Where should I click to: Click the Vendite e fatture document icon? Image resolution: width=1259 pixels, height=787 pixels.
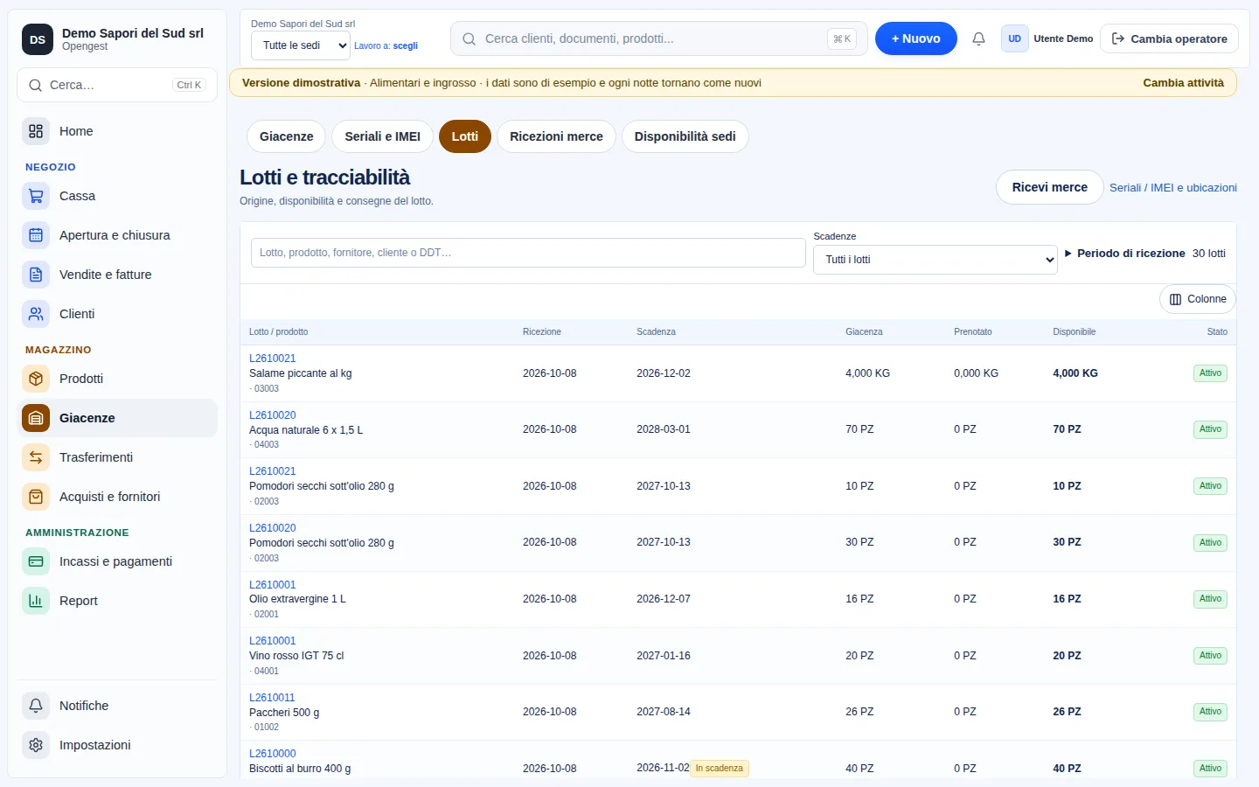36,275
